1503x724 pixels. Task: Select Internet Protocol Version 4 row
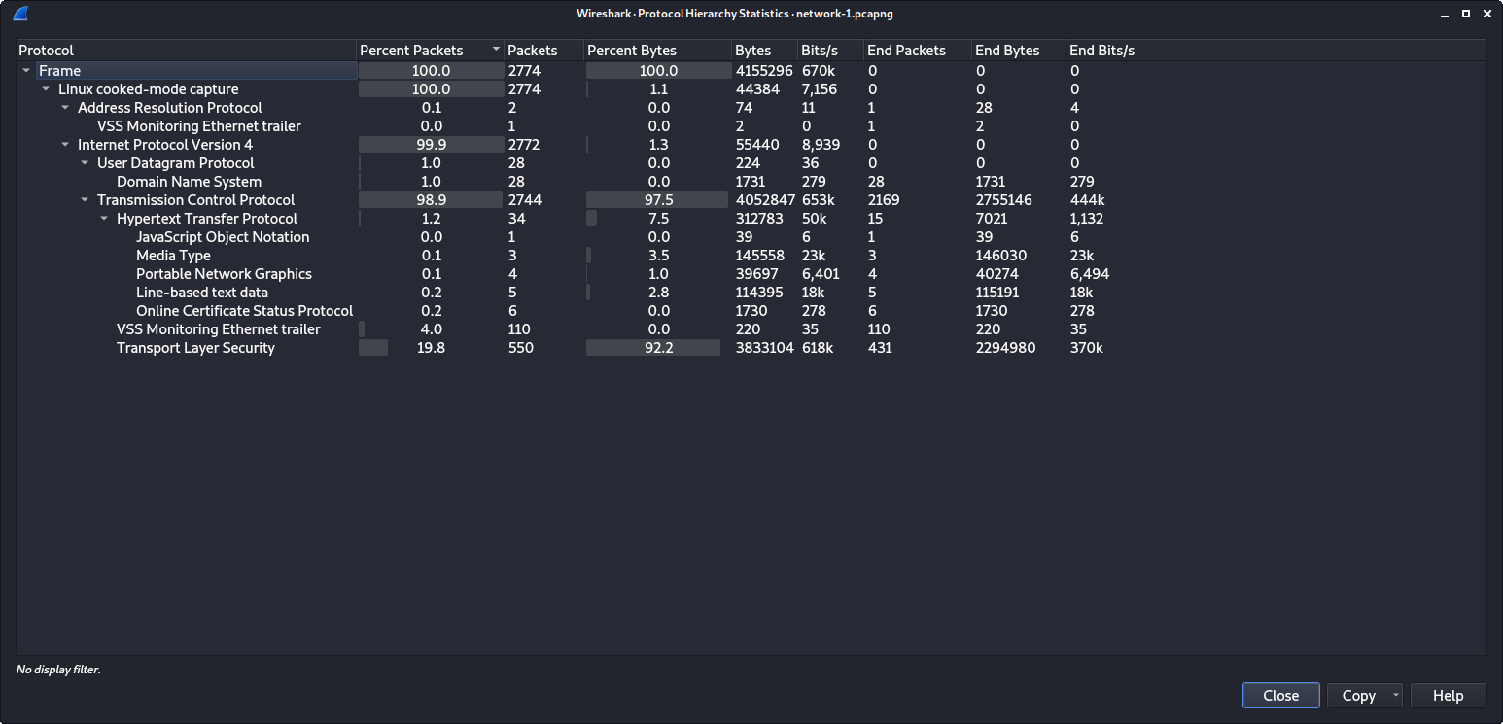click(x=751, y=145)
